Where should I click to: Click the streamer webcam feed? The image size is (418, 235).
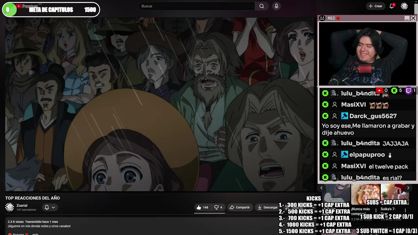pyautogui.click(x=367, y=54)
